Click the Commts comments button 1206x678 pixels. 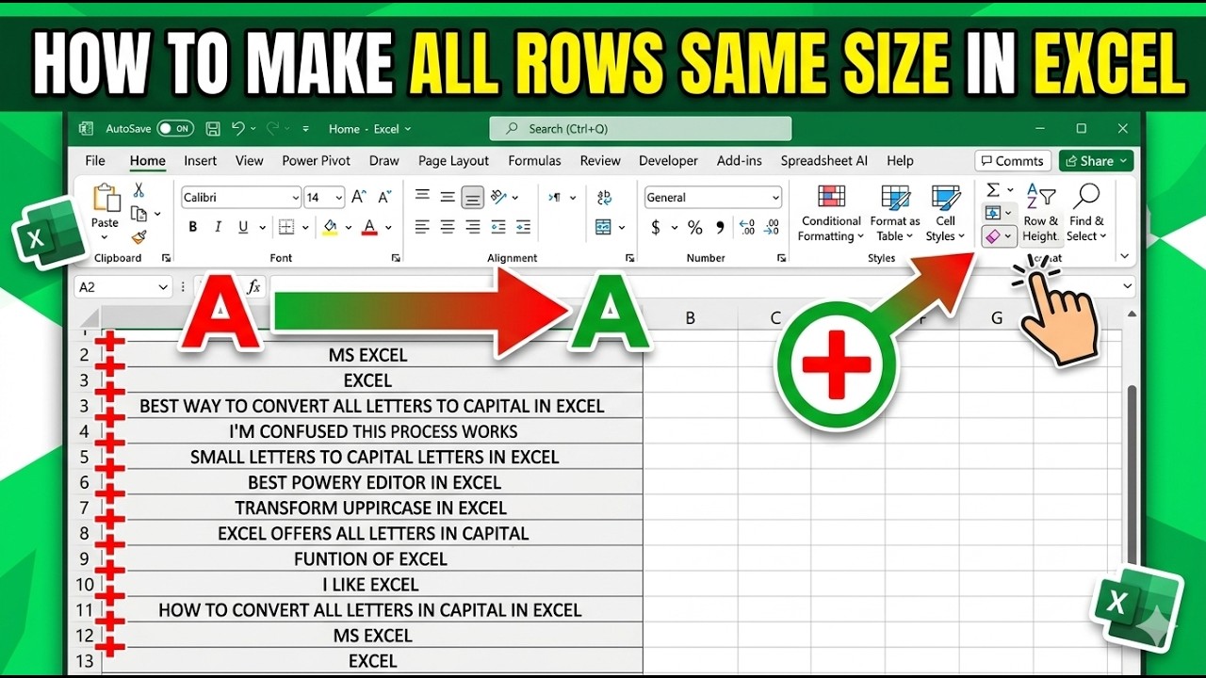(x=1013, y=161)
